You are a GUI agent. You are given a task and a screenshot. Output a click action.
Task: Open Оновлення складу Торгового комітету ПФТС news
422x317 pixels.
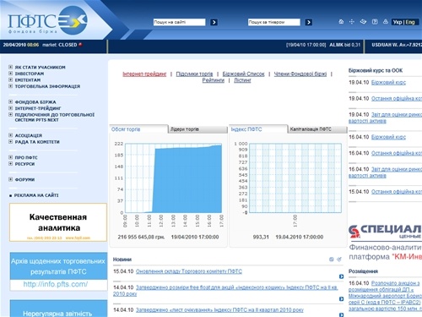coord(189,271)
